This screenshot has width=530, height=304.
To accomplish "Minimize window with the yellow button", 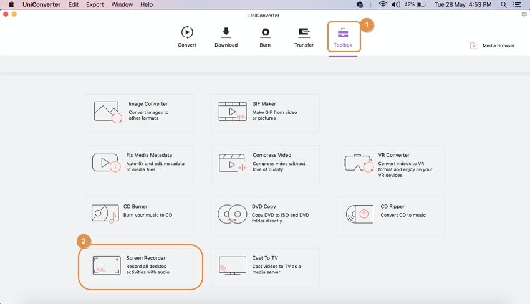I will (x=14, y=14).
